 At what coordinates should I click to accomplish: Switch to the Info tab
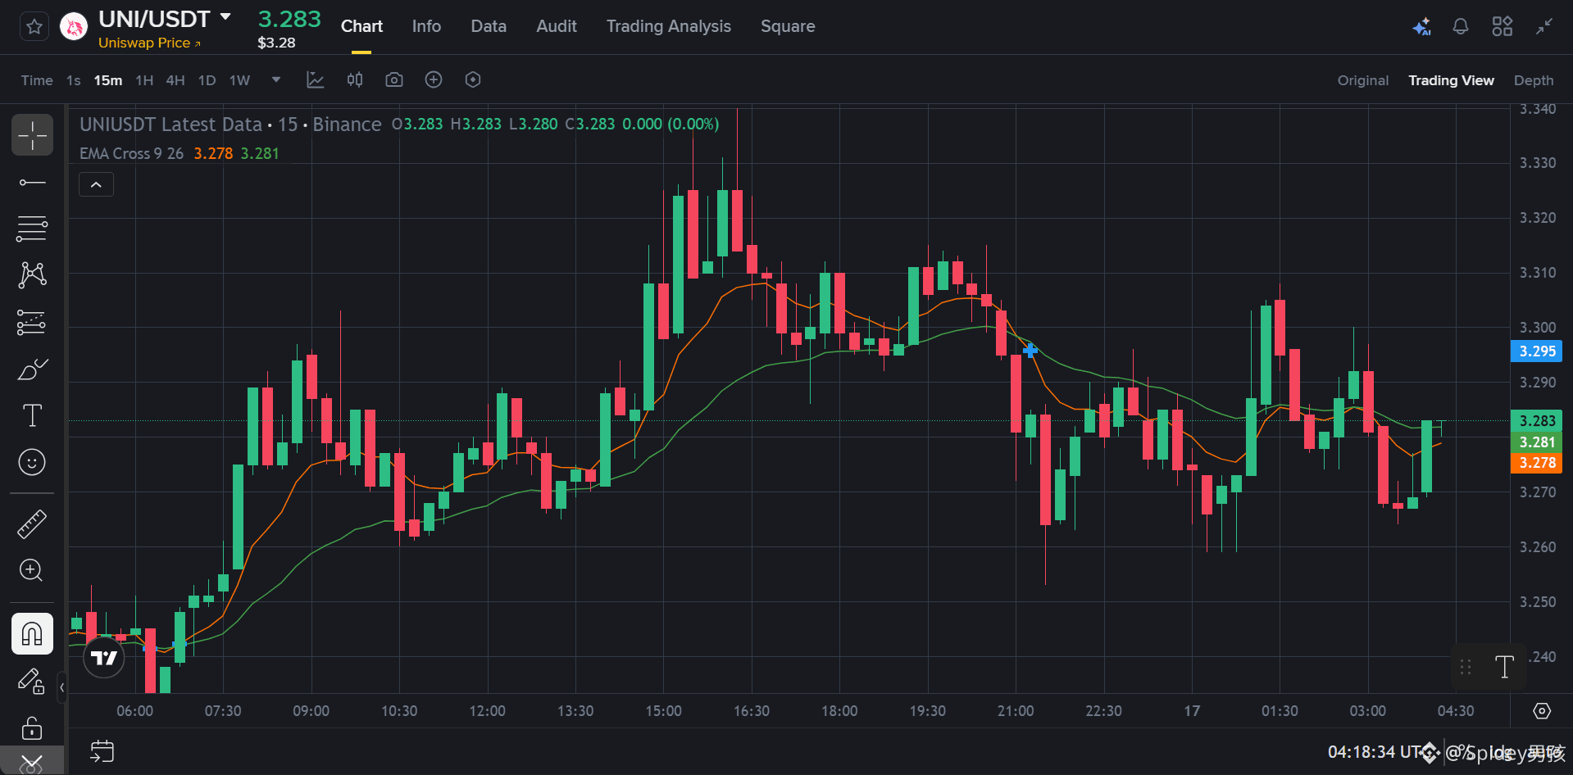pyautogui.click(x=426, y=26)
